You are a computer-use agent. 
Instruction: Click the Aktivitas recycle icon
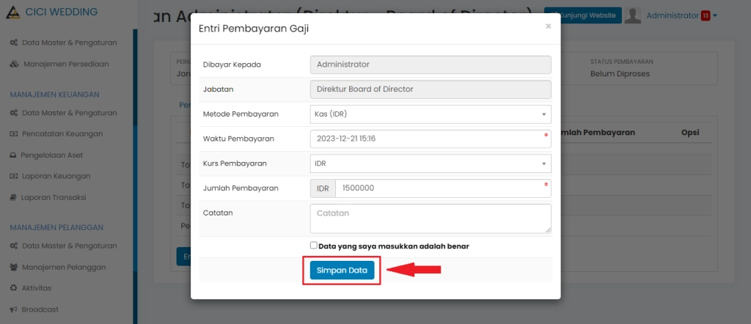(x=13, y=288)
